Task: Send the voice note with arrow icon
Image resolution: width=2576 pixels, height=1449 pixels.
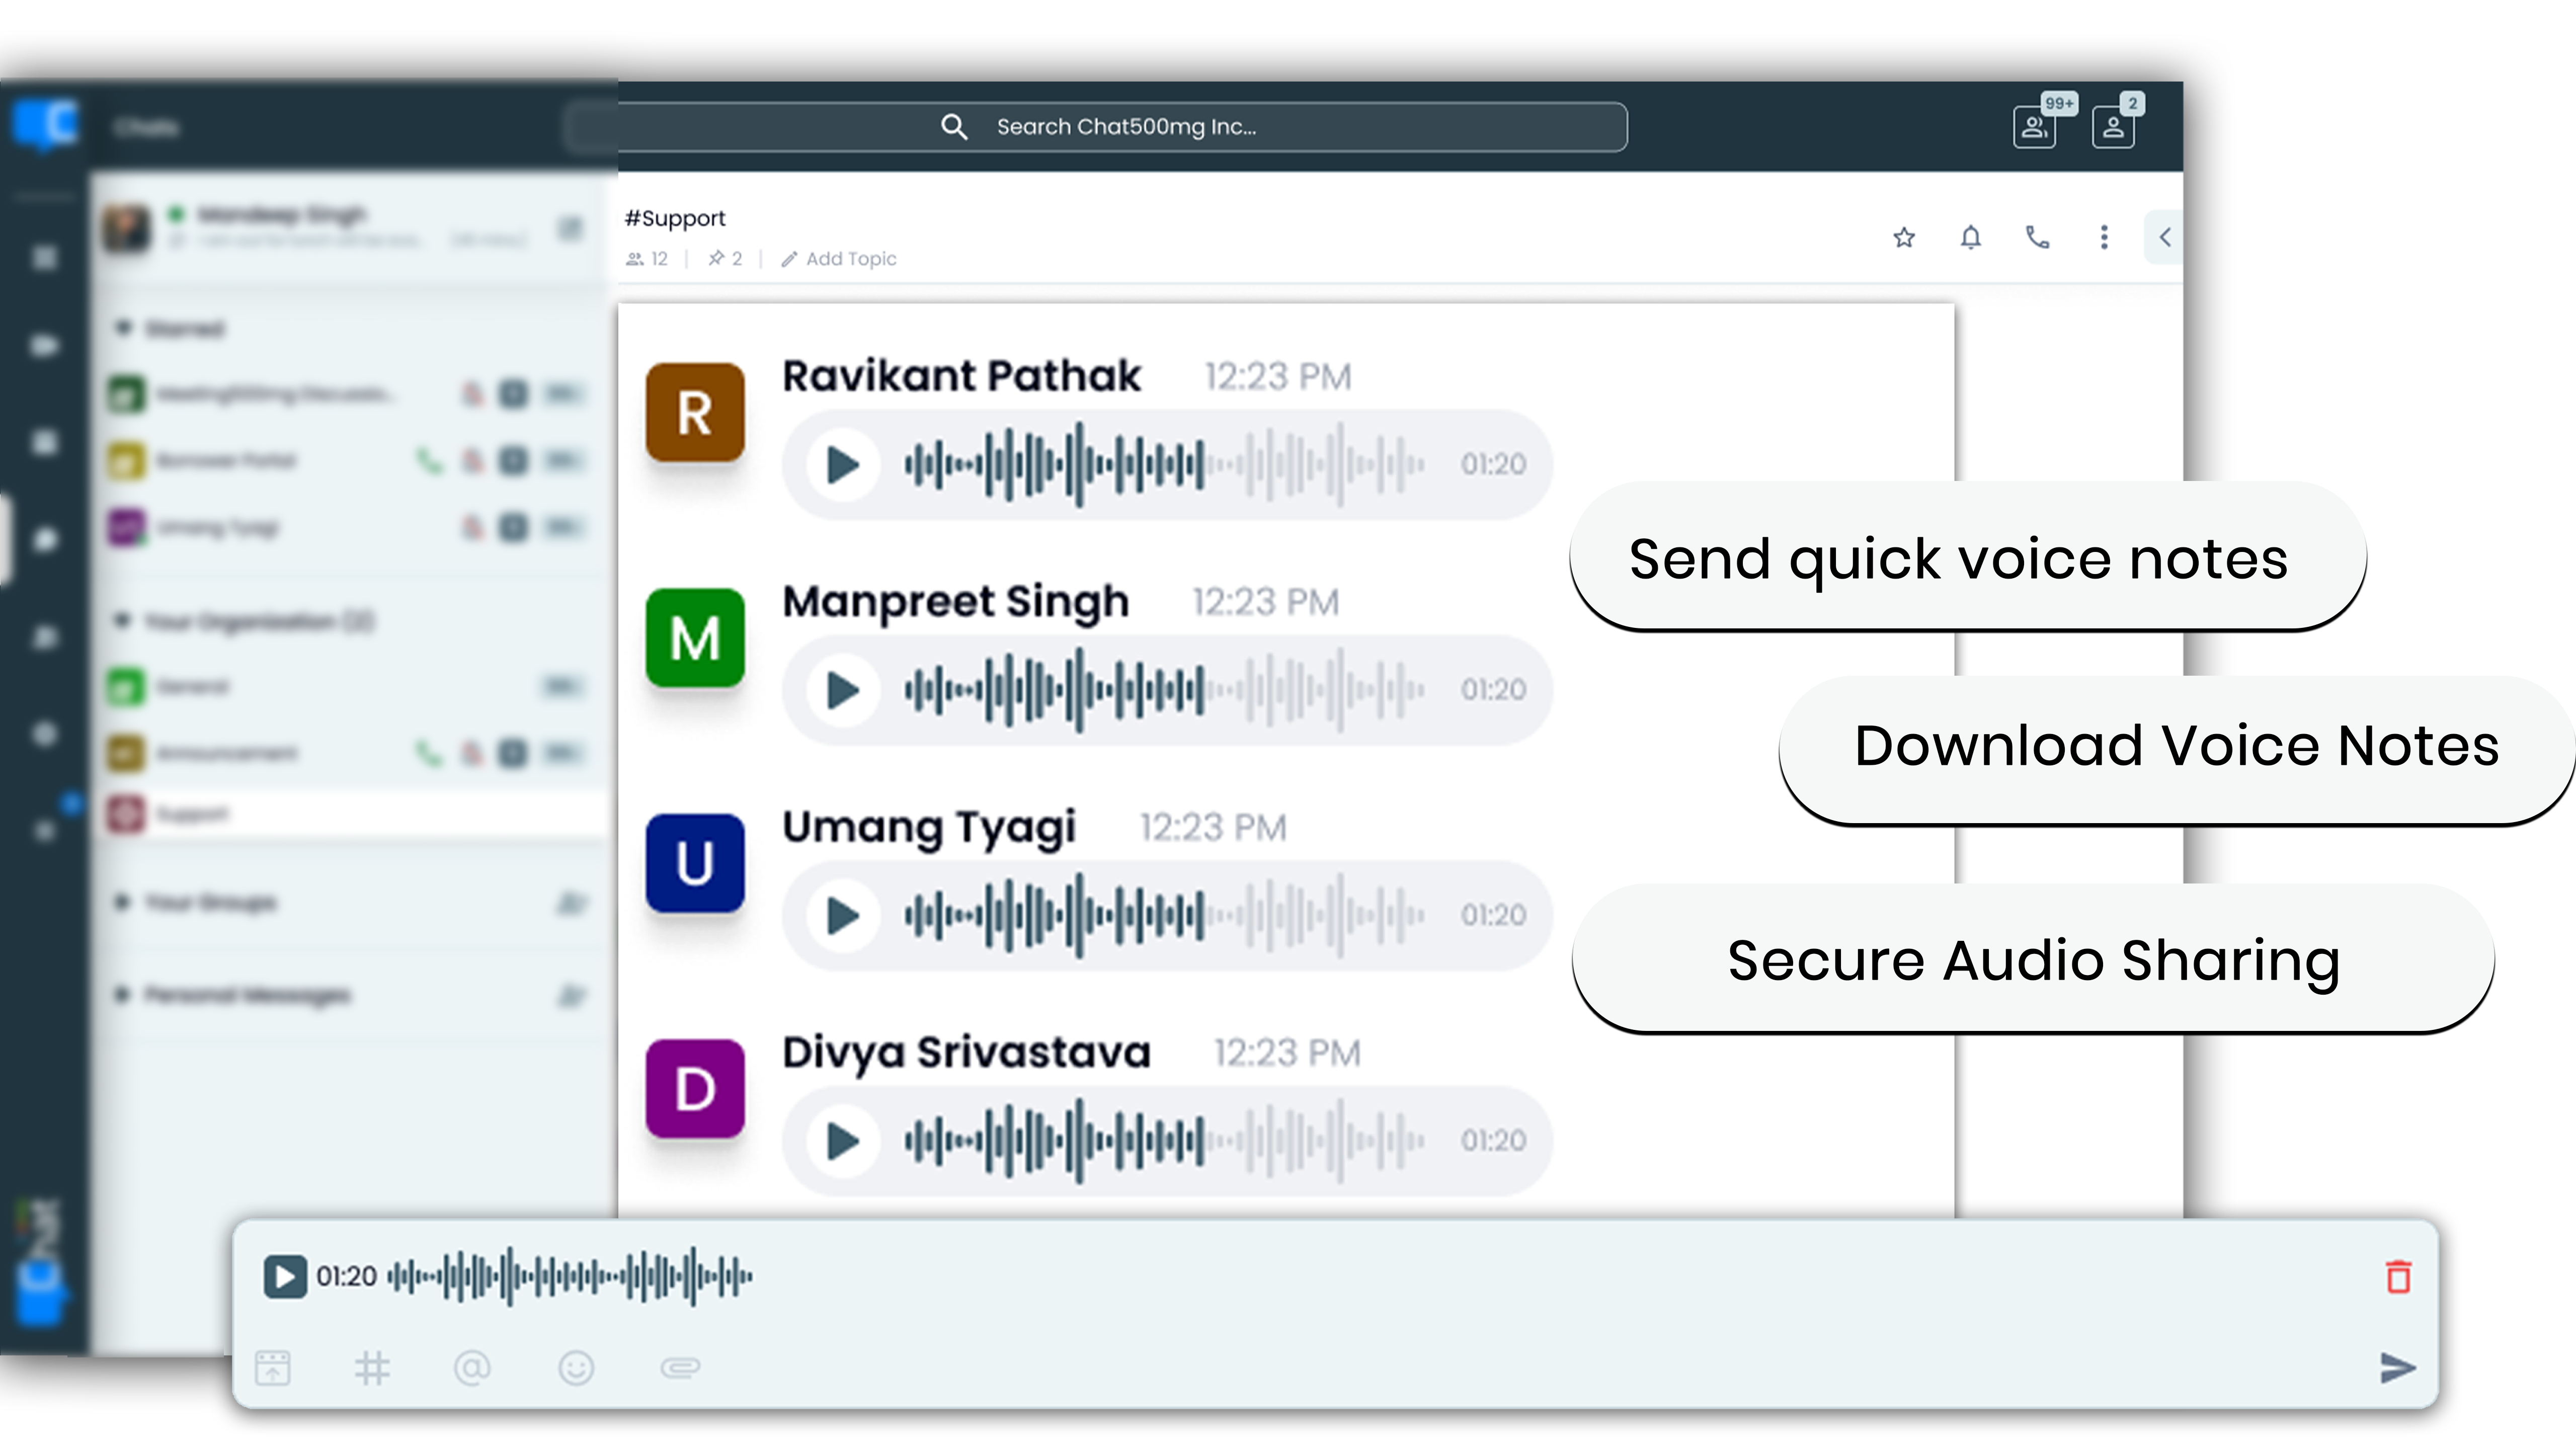Action: (x=2397, y=1368)
